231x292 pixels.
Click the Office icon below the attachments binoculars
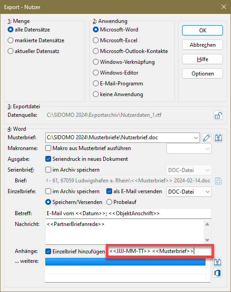(218, 273)
